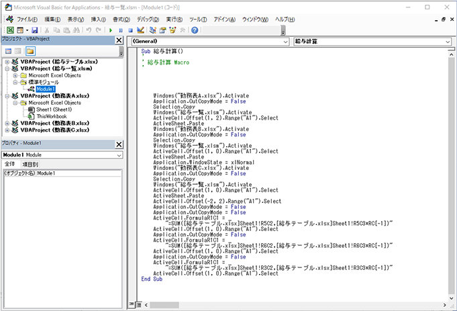
Task: Open the アドイン(A) menu
Action: point(224,19)
